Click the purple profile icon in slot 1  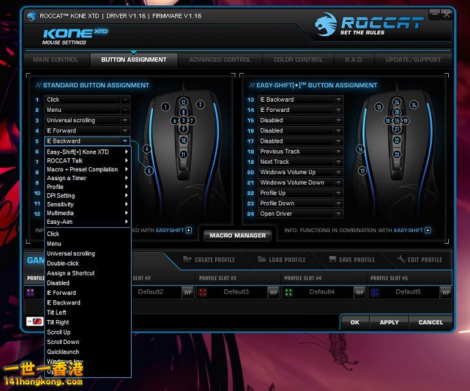tap(30, 292)
